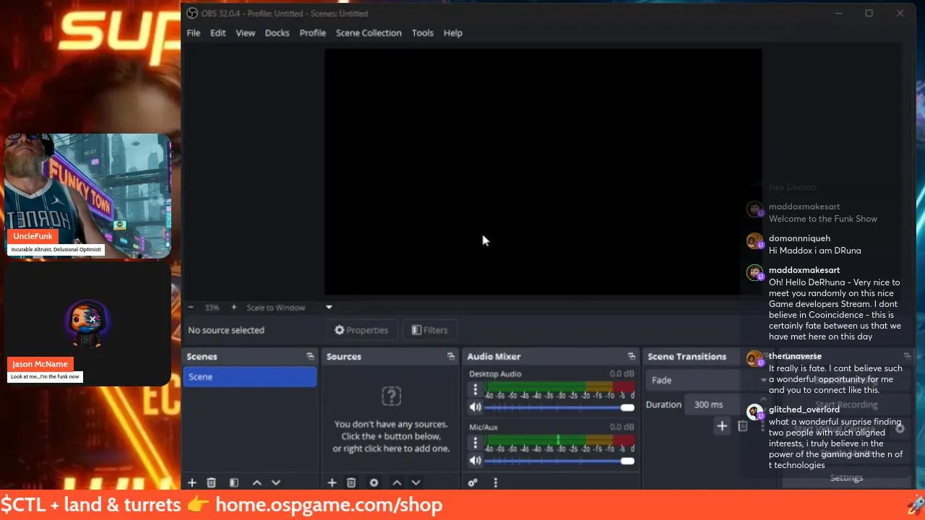Image resolution: width=925 pixels, height=520 pixels.
Task: Mute Mic/Aux with the speaker icon
Action: pos(476,461)
